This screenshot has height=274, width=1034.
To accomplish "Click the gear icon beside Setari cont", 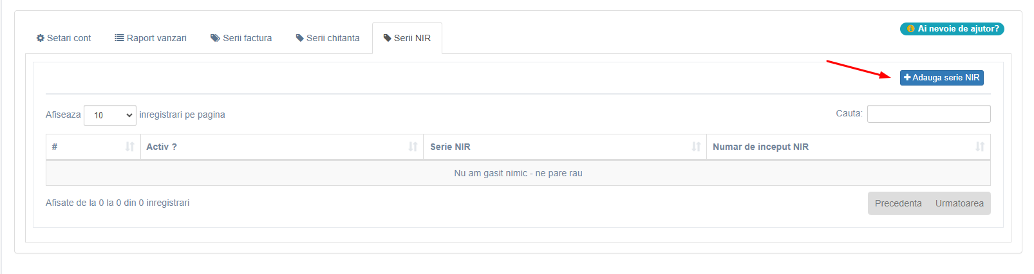I will click(x=41, y=38).
